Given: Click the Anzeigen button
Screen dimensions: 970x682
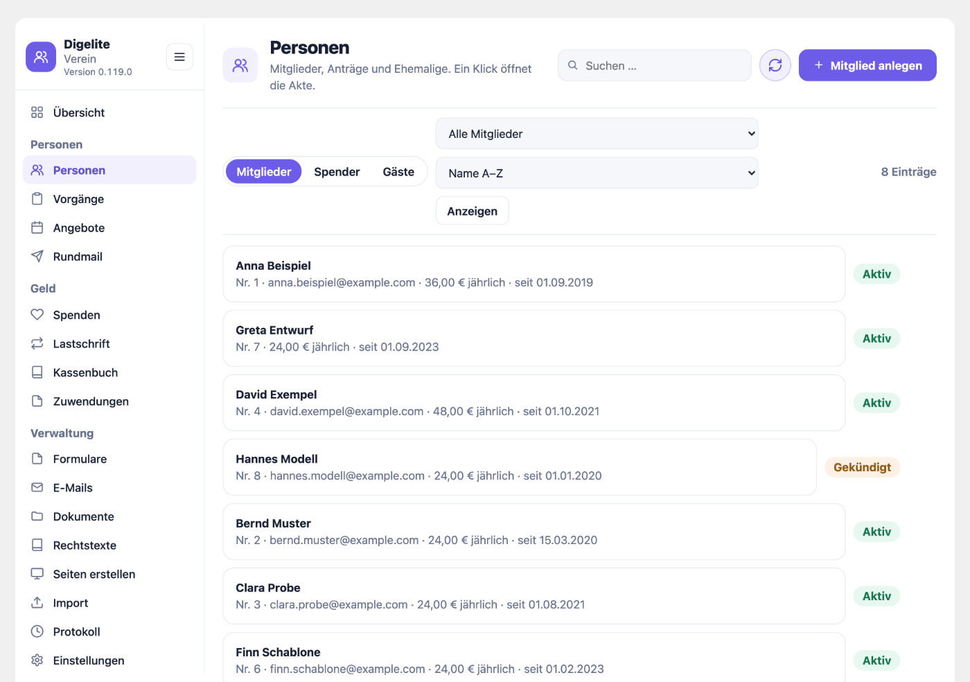Looking at the screenshot, I should pos(473,211).
